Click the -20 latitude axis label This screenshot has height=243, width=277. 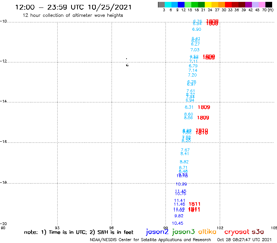3,224
